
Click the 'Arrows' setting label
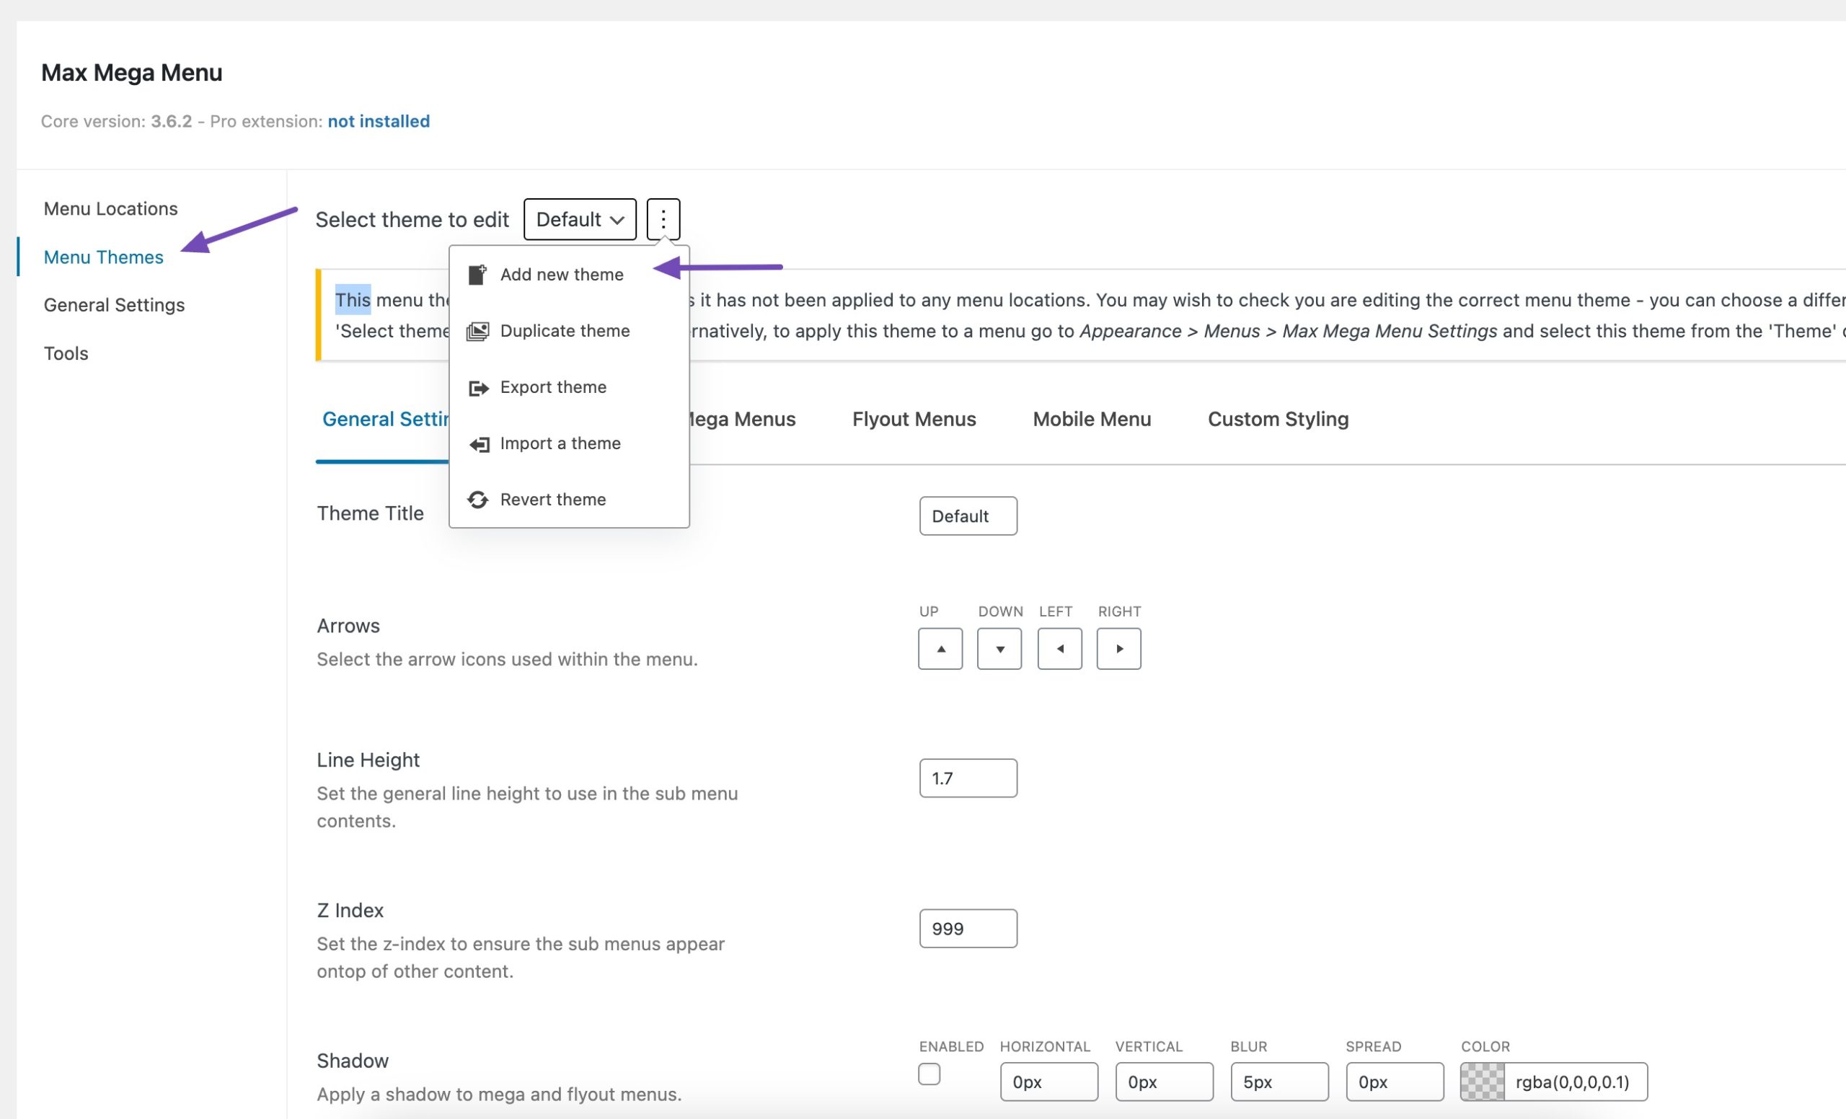pyautogui.click(x=348, y=626)
